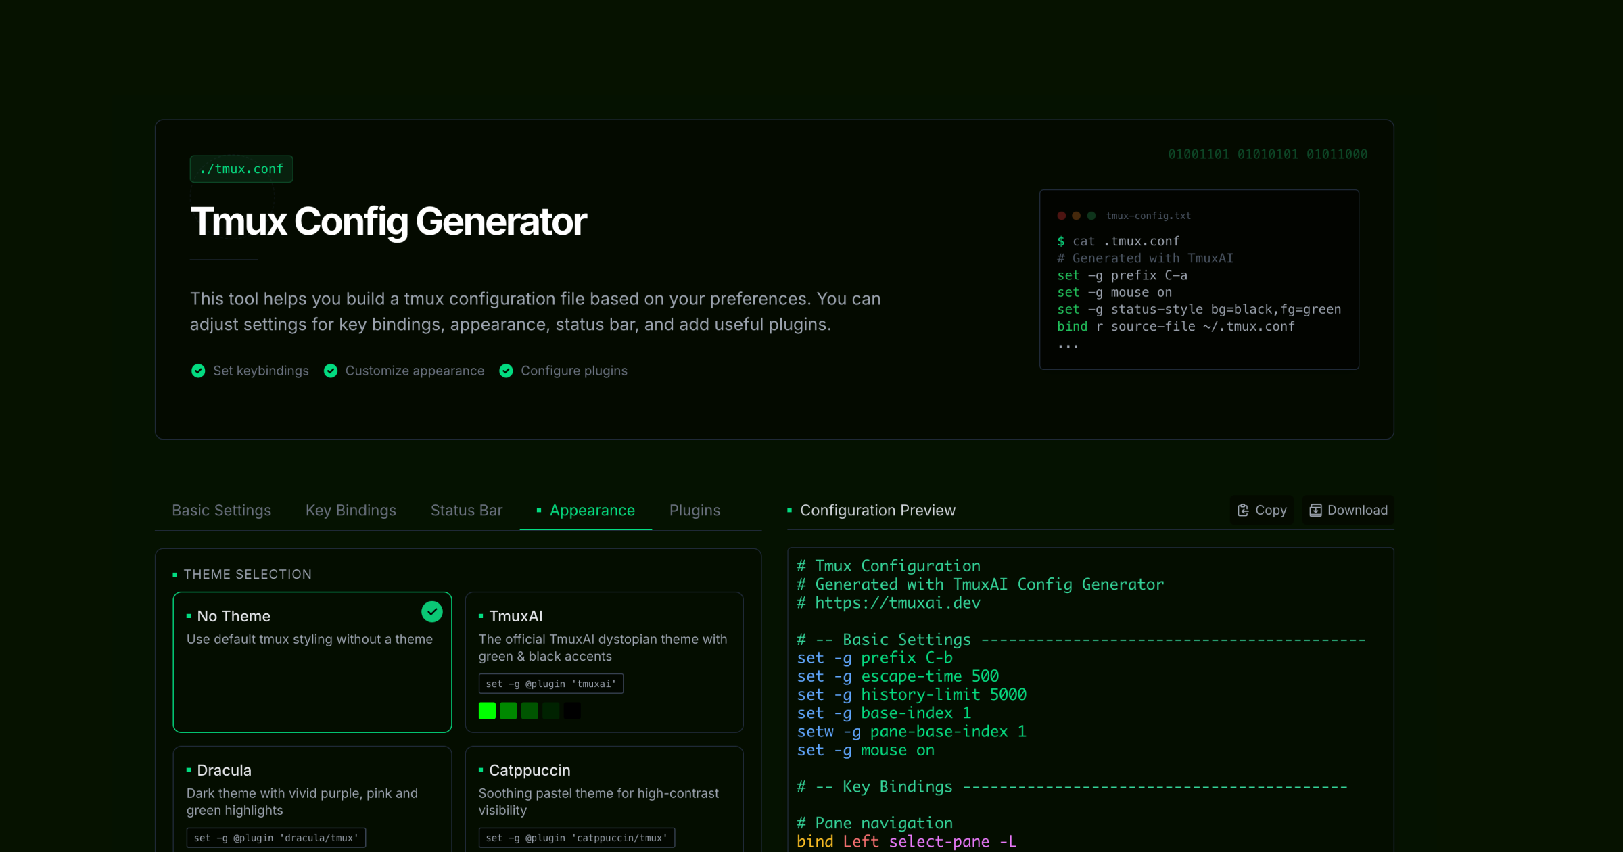
Task: Click the Copy clipboard icon
Action: [1242, 511]
